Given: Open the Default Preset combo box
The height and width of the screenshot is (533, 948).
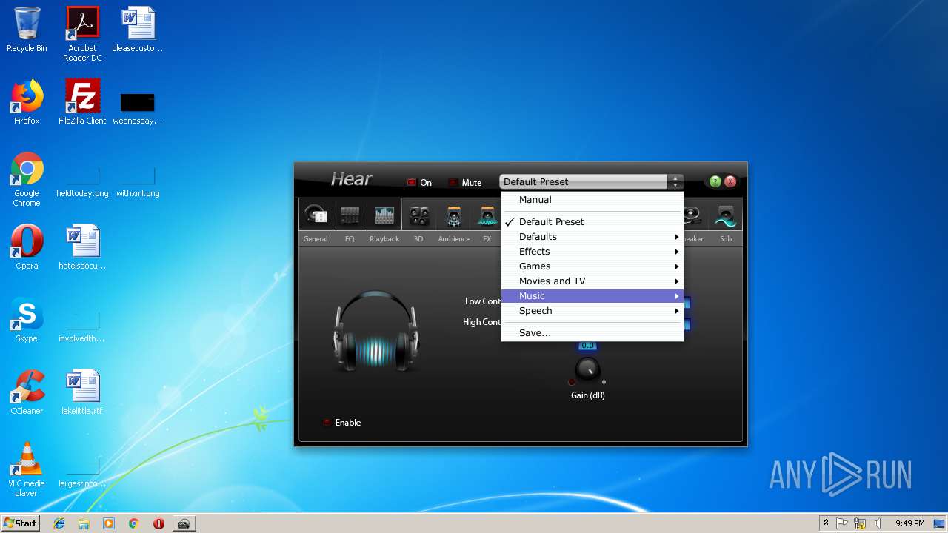Looking at the screenshot, I should click(591, 182).
